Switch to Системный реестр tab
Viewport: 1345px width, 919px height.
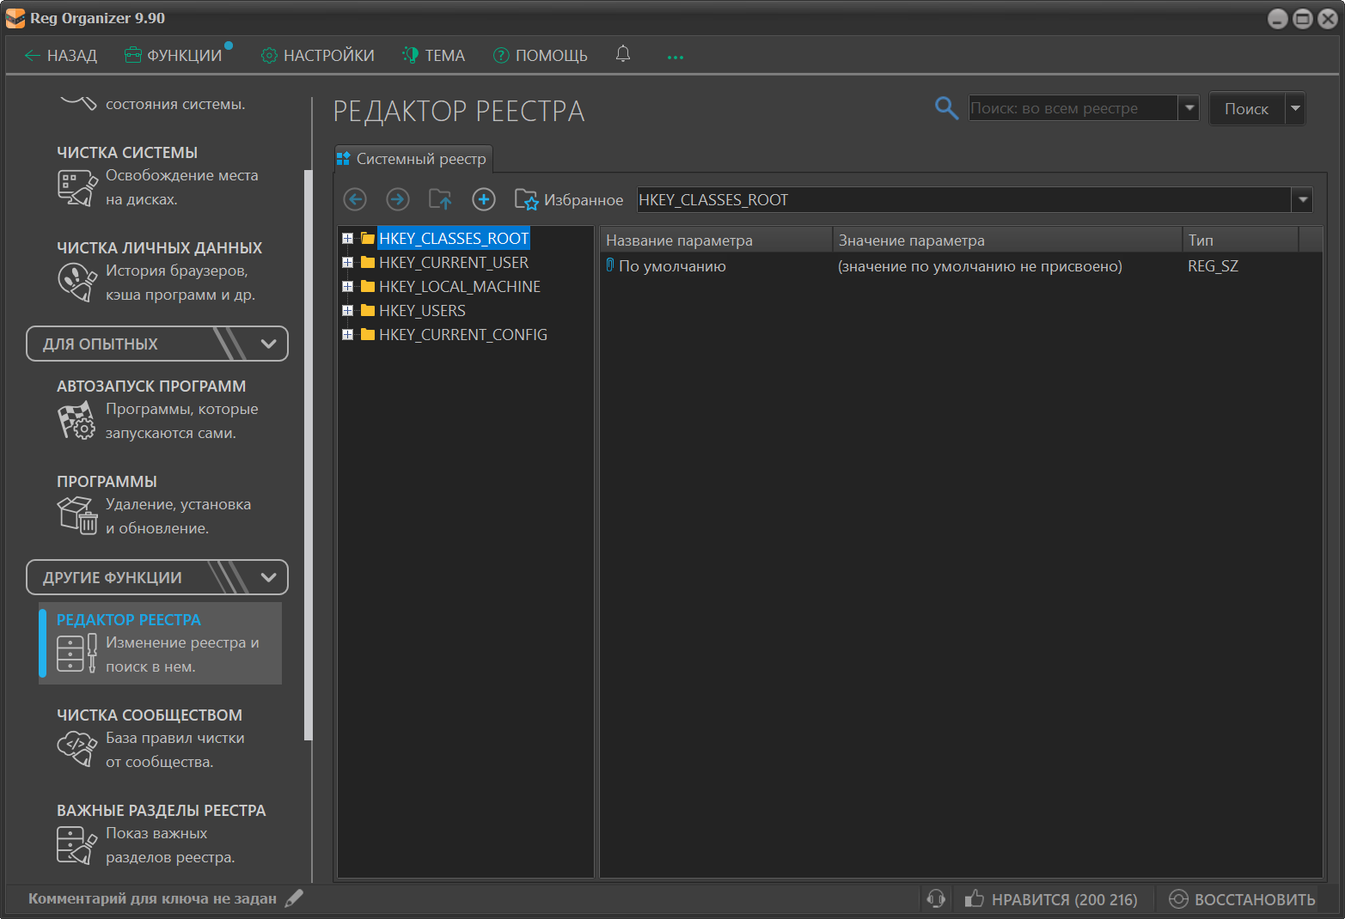coord(413,159)
